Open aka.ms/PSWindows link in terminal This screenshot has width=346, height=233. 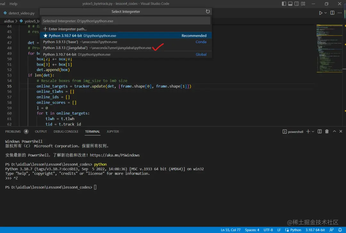click(115, 155)
